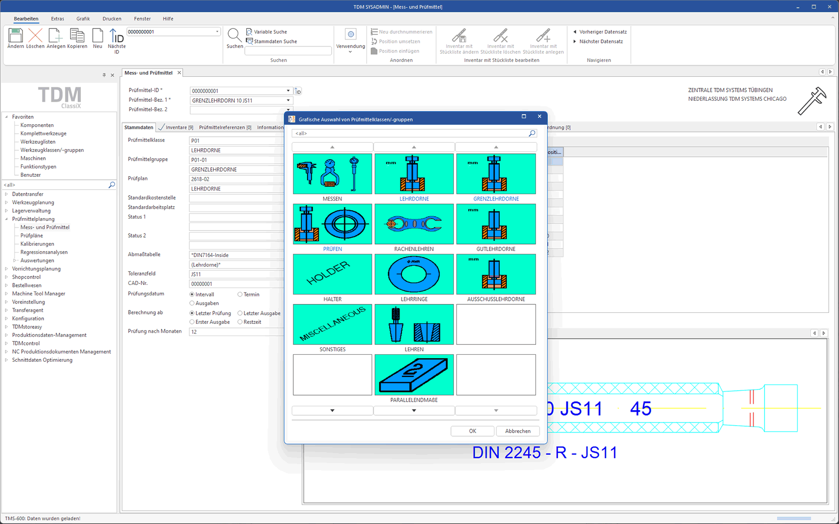Open Kalibrierungen in the tree
Viewport: 839px width, 524px height.
[37, 244]
